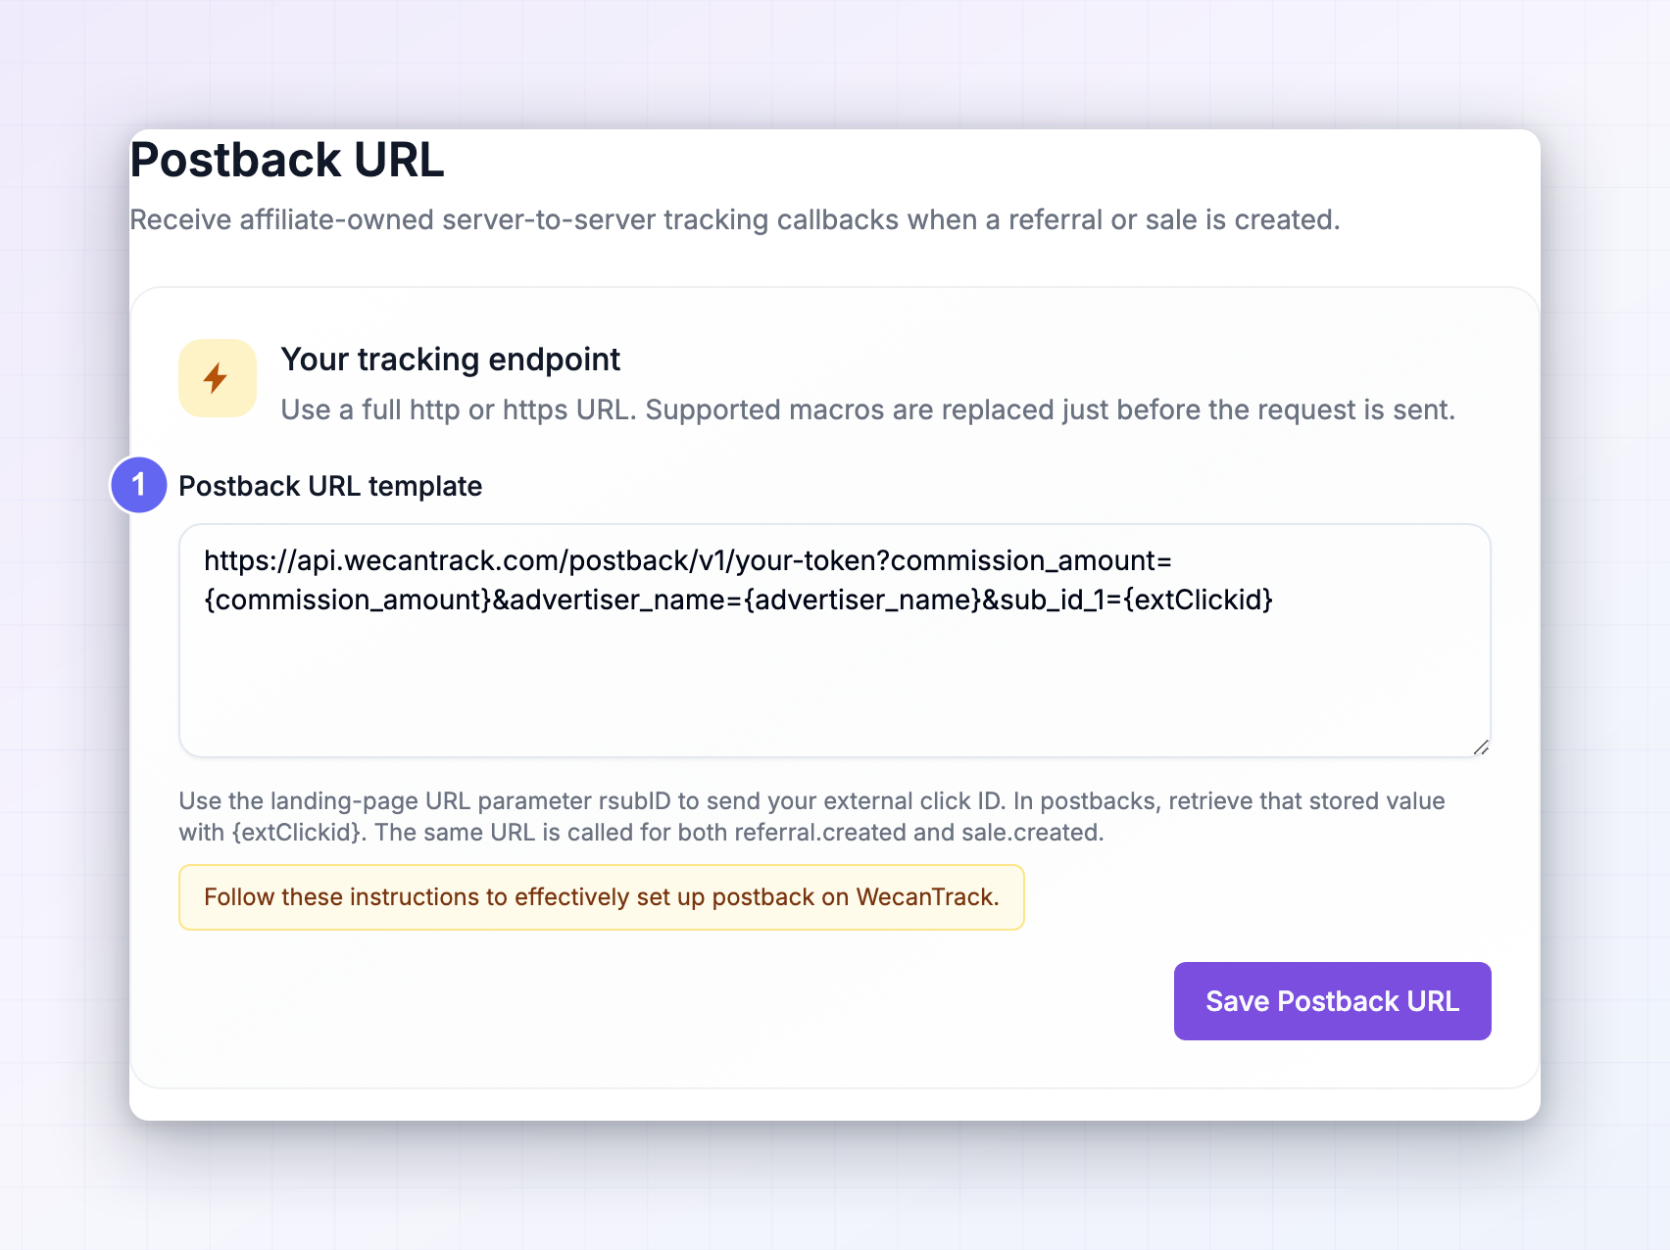Click {advertiser_name} macro inside the template
Screen dimensions: 1670x1250
(862, 600)
